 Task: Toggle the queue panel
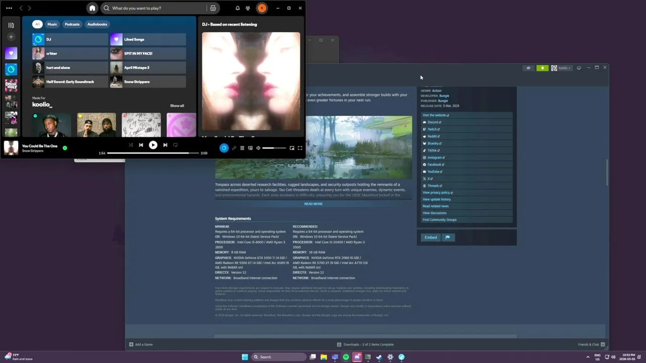(242, 148)
